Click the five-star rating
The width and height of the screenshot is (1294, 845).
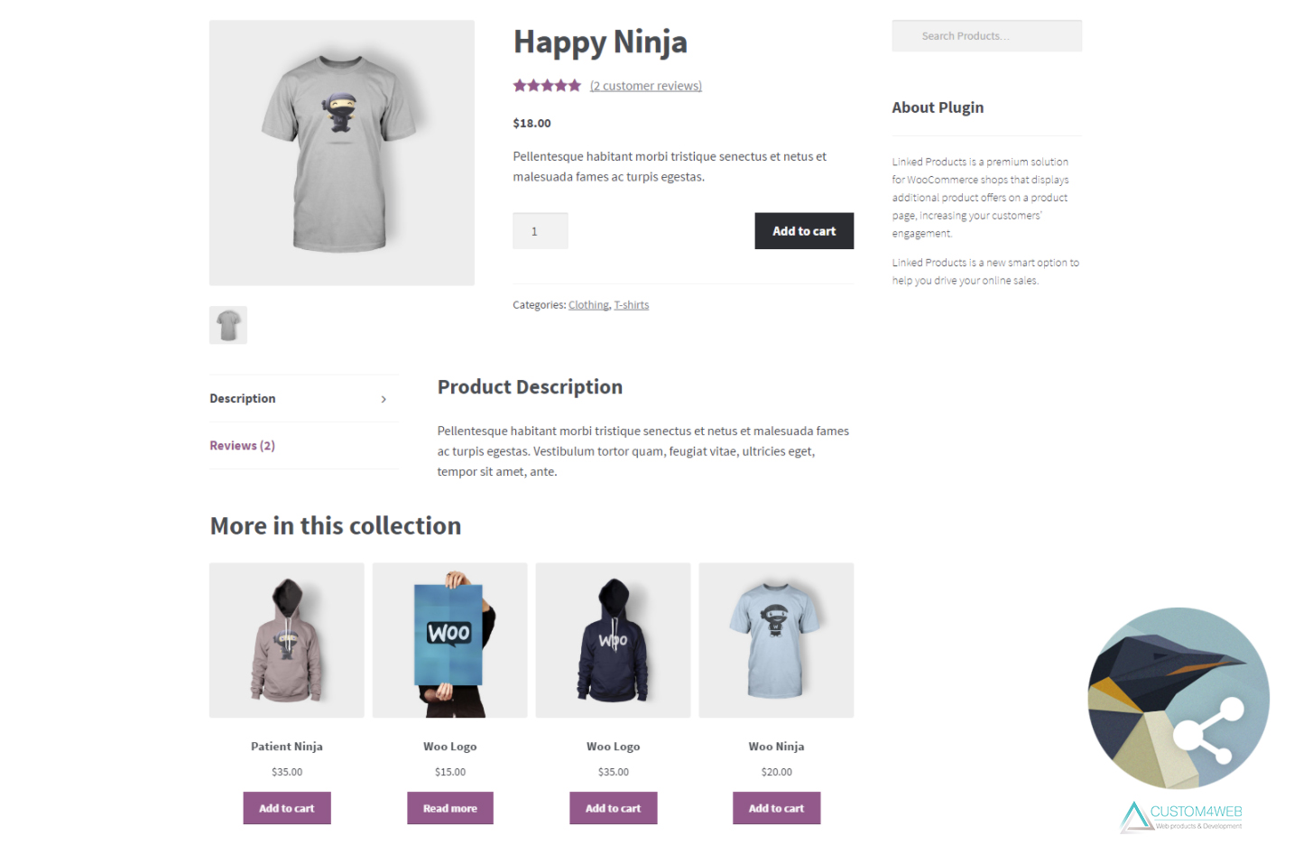(547, 86)
